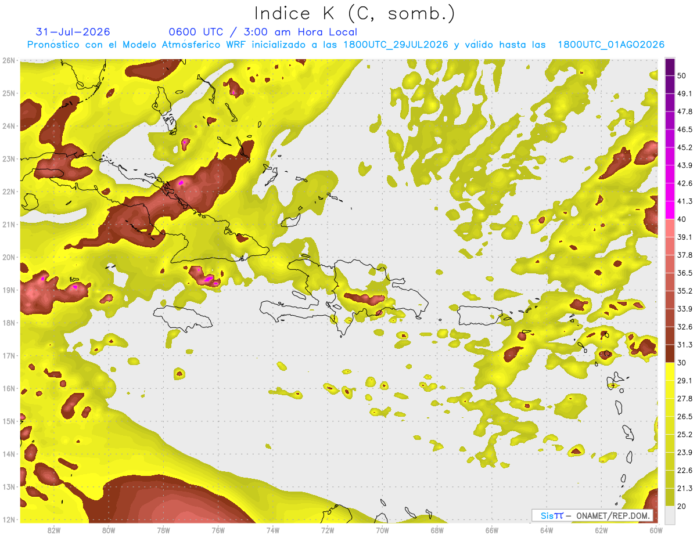Click the "35.2" colorbar value
697x538 pixels.
[x=685, y=291]
